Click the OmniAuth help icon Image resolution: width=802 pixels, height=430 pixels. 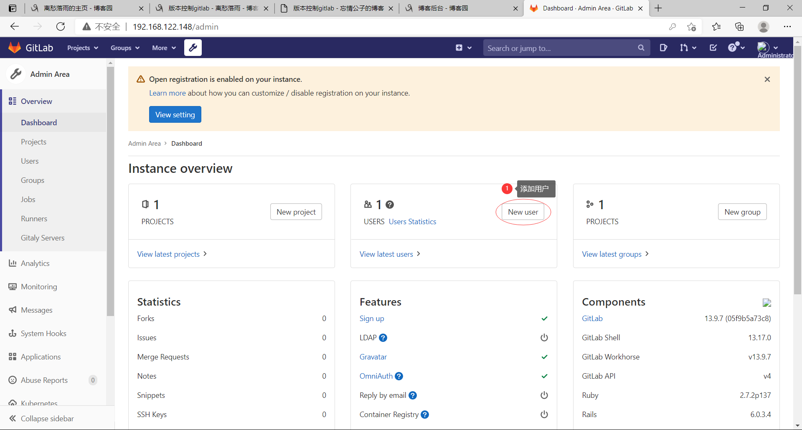399,376
